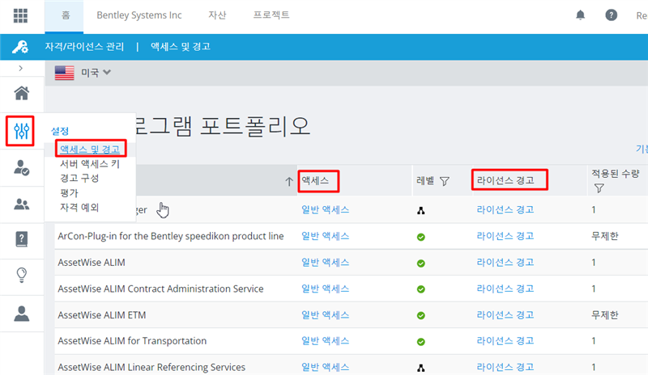Select 경고 구성 menu item
This screenshot has height=375, width=648.
coord(79,179)
